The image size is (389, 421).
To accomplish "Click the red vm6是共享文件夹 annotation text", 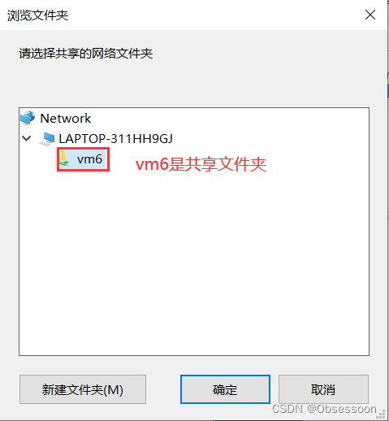I will click(201, 164).
